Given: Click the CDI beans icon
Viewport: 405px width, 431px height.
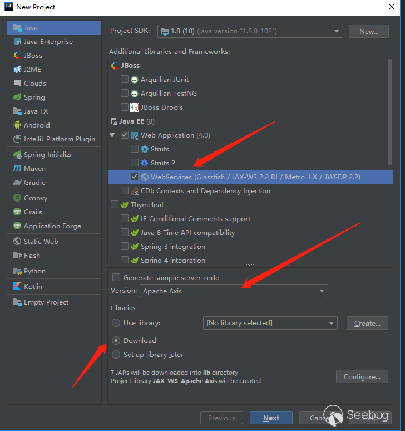Looking at the screenshot, I should pos(135,191).
